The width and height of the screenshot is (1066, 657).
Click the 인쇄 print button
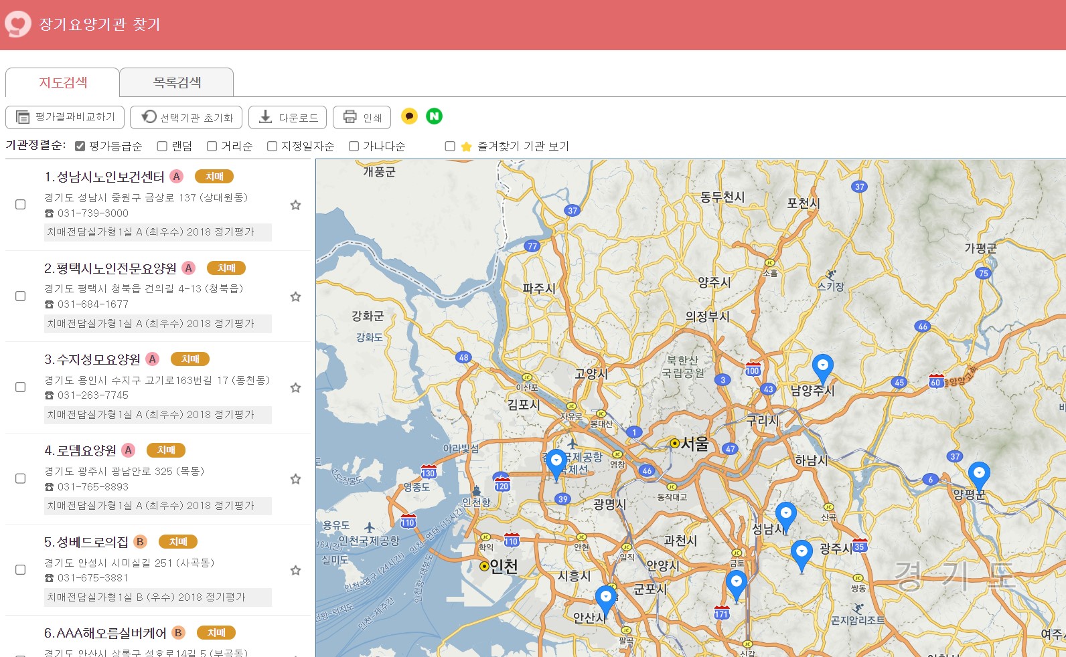pos(362,117)
